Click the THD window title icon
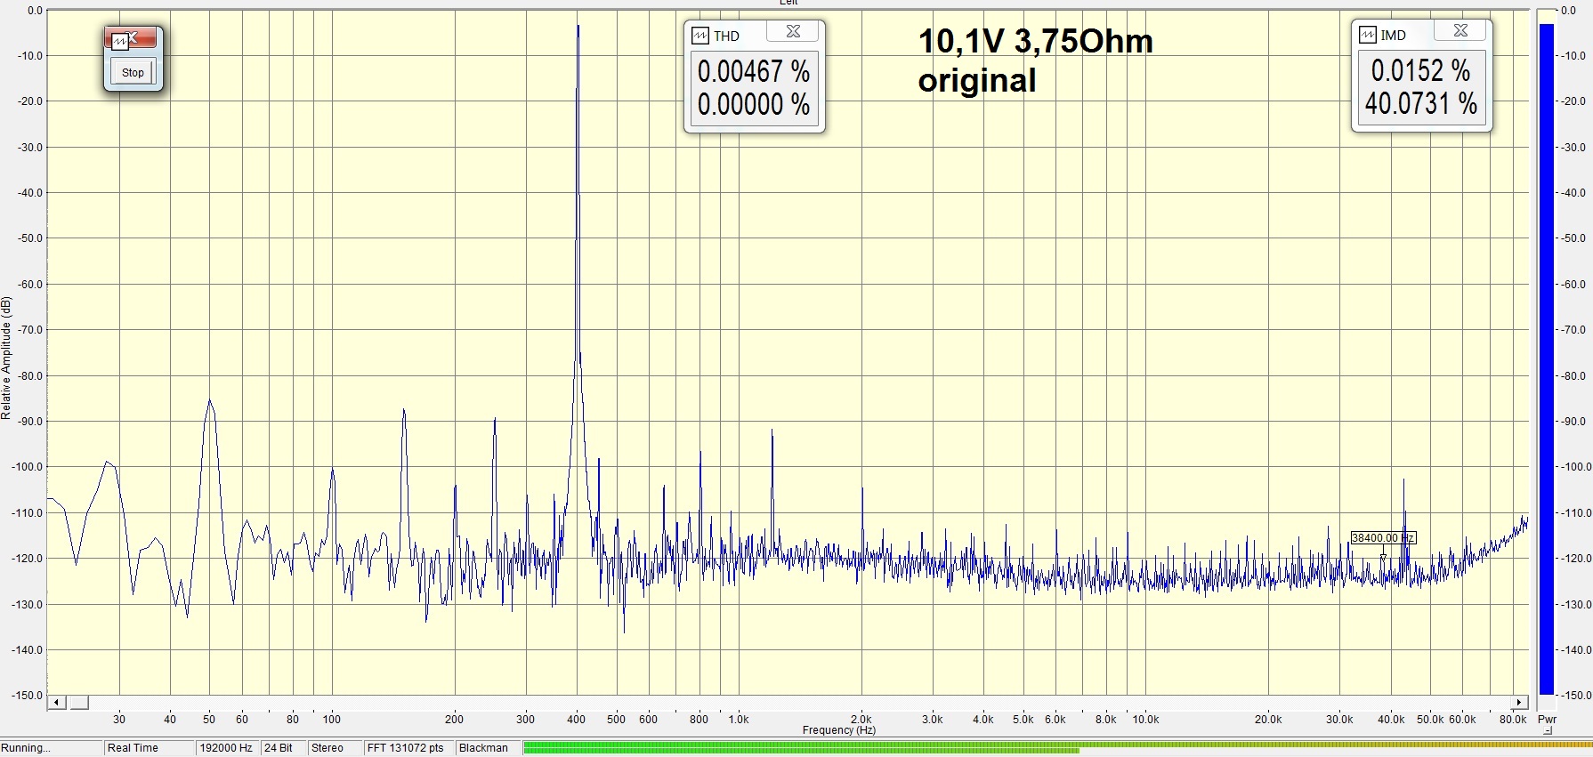Image resolution: width=1593 pixels, height=757 pixels. [700, 36]
